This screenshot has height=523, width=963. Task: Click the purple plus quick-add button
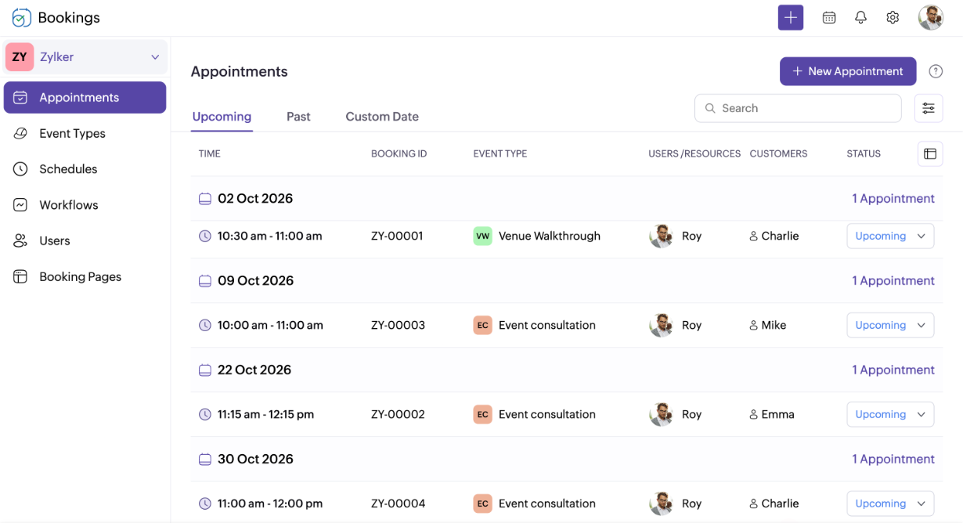[791, 17]
